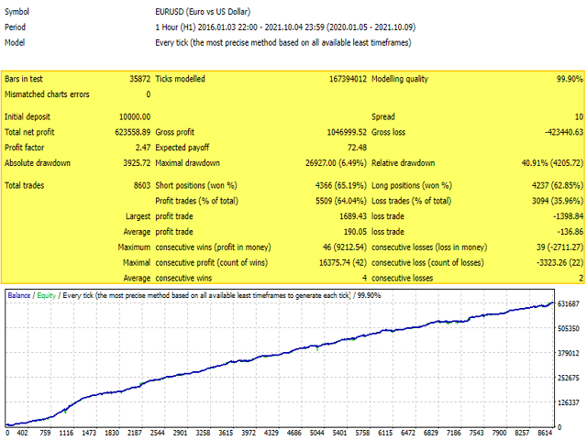Click the 379012 y-axis label

569,353
